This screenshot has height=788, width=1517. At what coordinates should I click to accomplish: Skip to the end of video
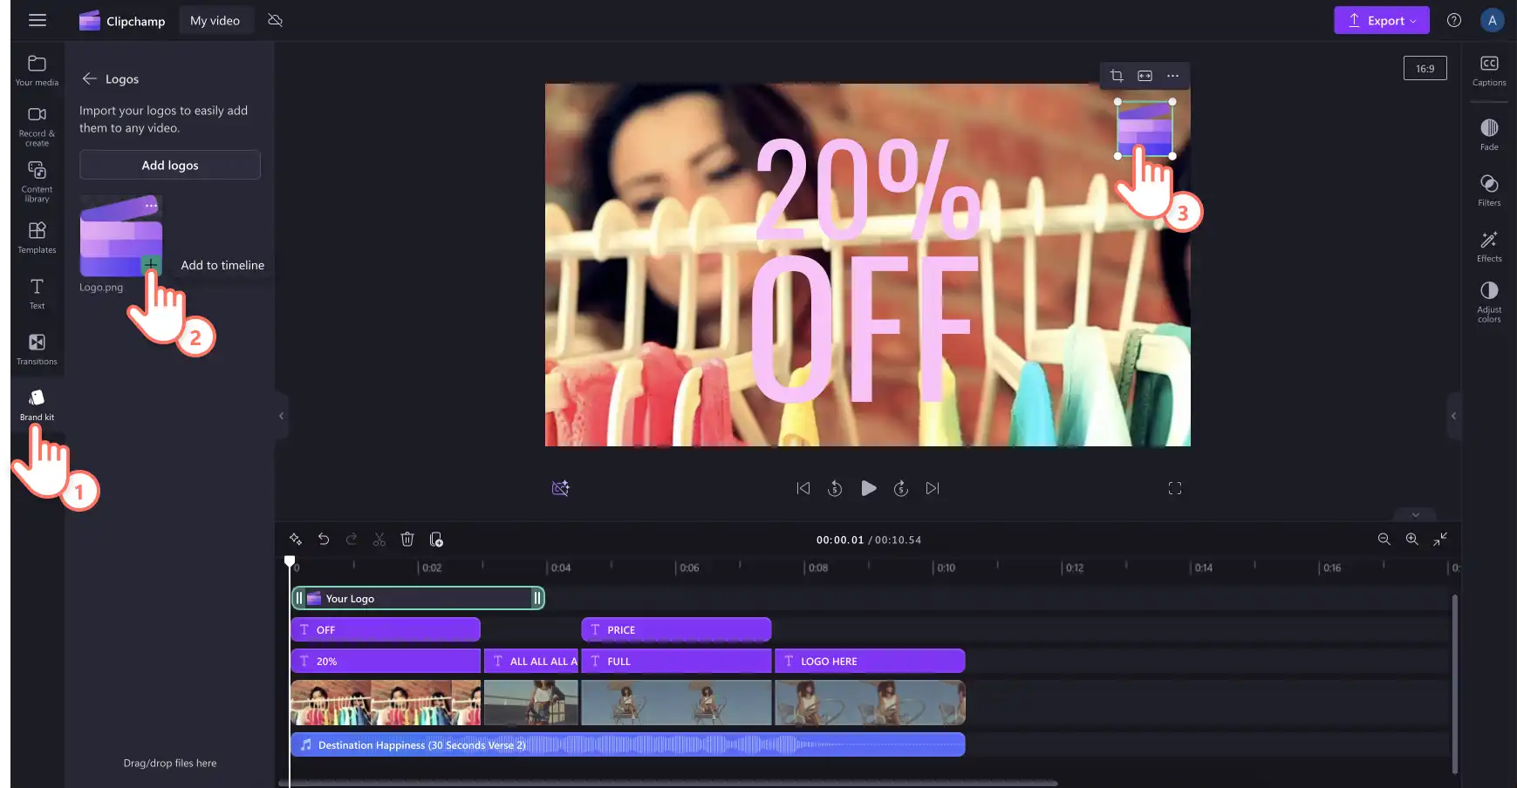point(933,488)
